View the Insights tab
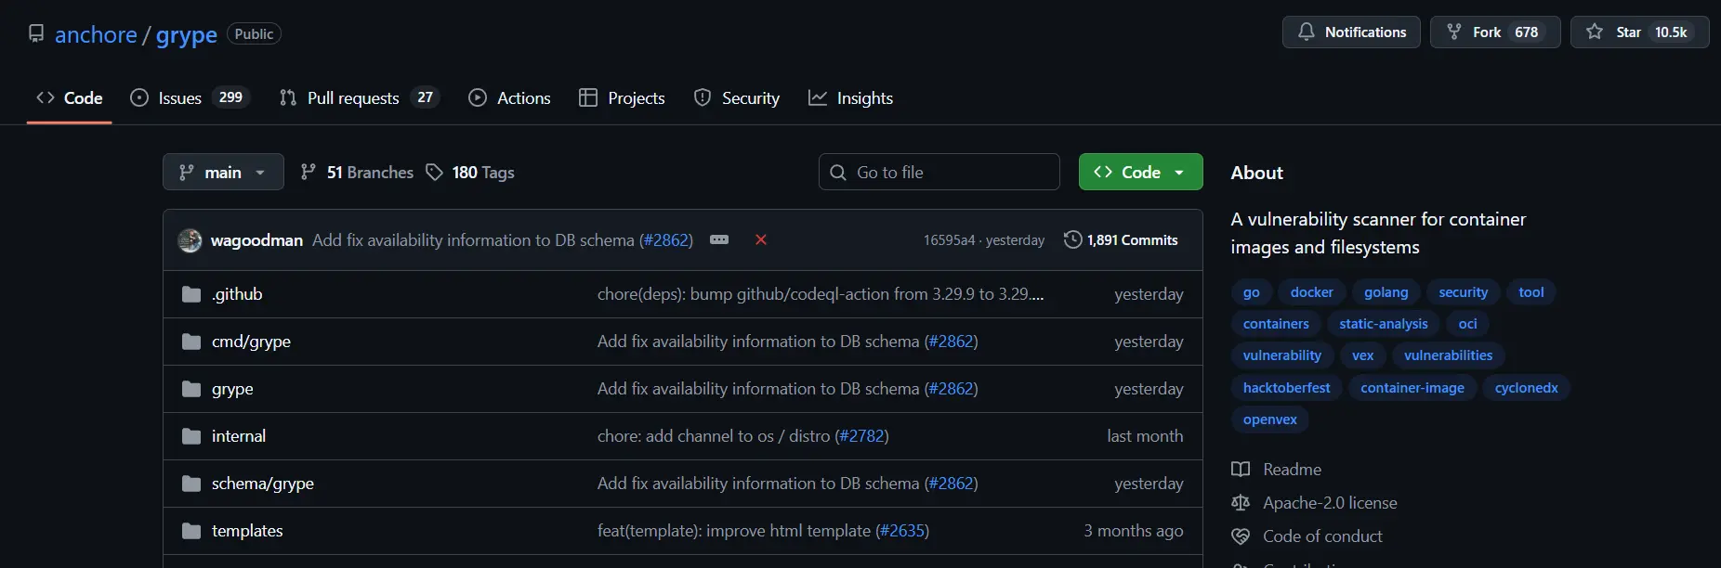This screenshot has width=1721, height=568. (x=850, y=97)
